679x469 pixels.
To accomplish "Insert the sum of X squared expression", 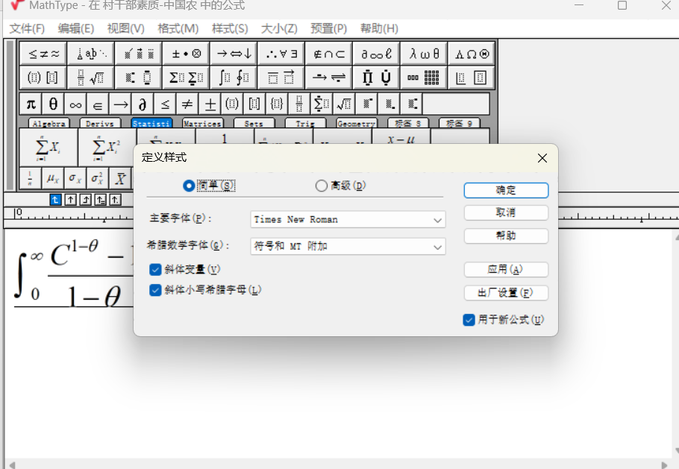I will pyautogui.click(x=107, y=148).
